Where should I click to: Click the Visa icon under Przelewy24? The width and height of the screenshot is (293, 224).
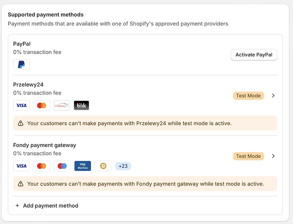[x=21, y=105]
